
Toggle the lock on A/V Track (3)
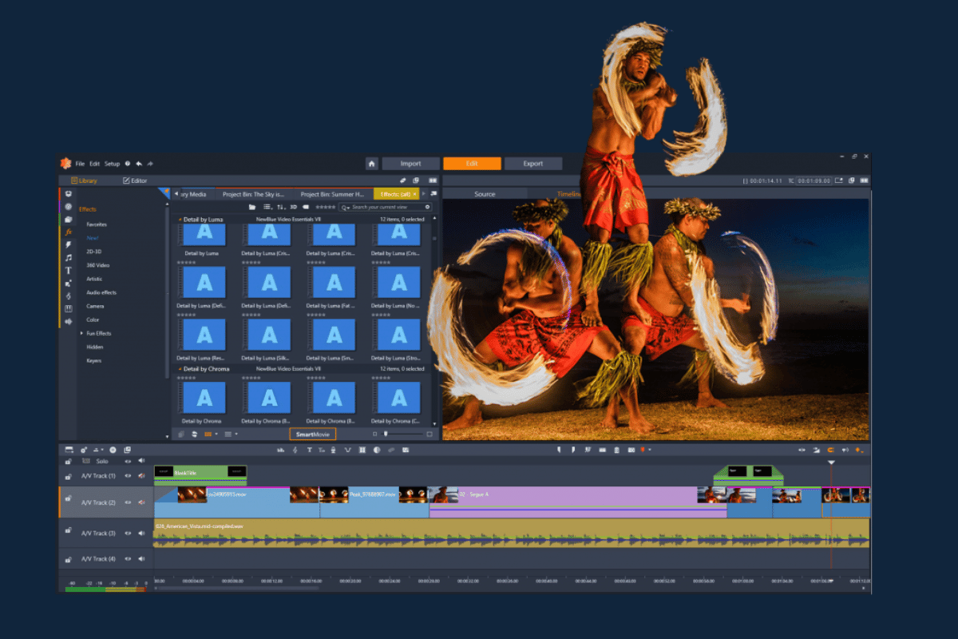[69, 531]
